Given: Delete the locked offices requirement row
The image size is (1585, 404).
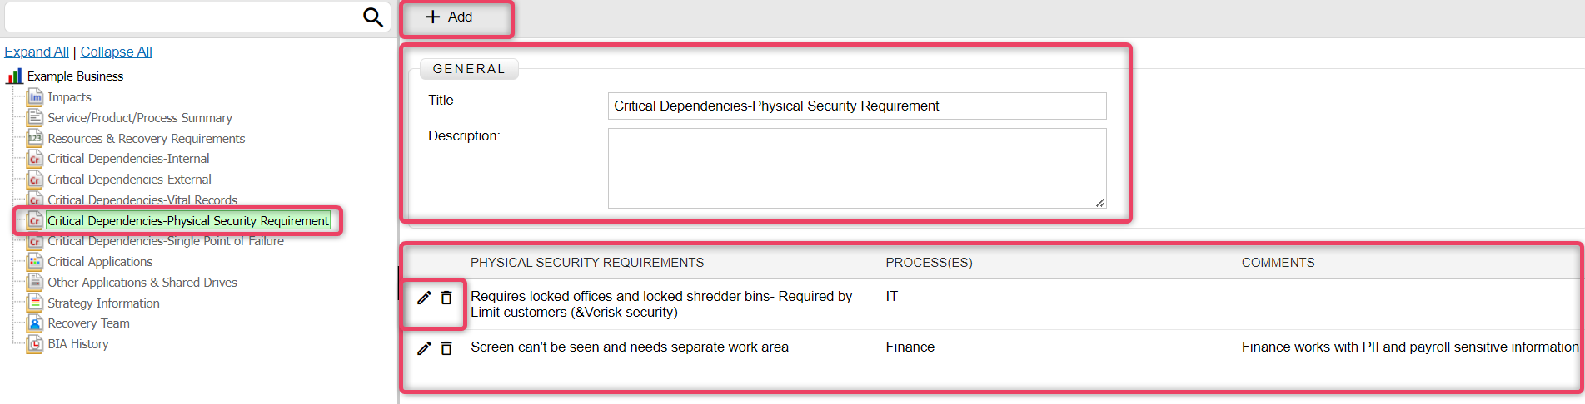Looking at the screenshot, I should click(446, 298).
